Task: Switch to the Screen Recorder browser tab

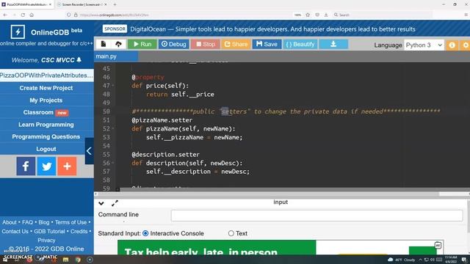Action: coord(82,4)
